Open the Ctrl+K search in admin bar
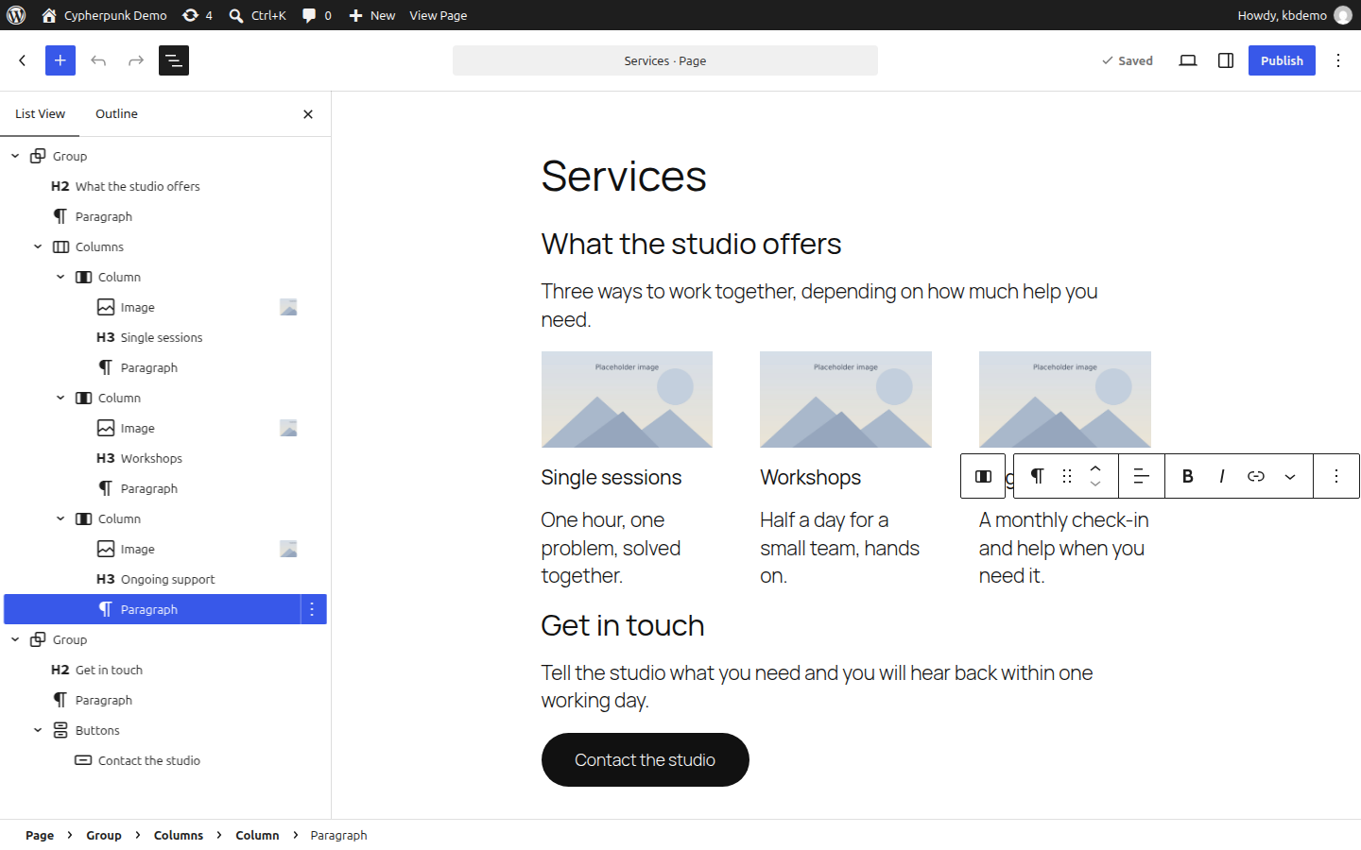The width and height of the screenshot is (1361, 850). pos(258,15)
